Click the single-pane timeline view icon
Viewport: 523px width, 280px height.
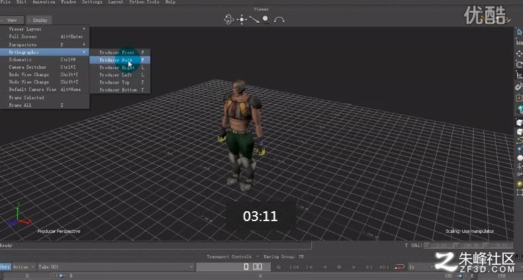(246, 267)
